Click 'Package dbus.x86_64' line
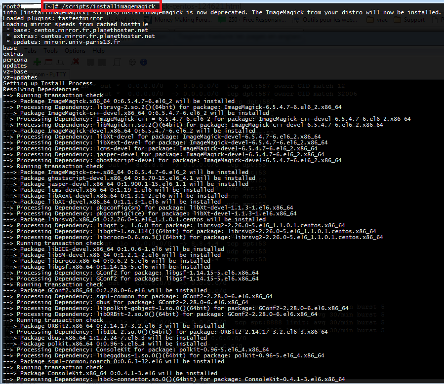Viewport: 444px width, 384px height. [x=105, y=338]
